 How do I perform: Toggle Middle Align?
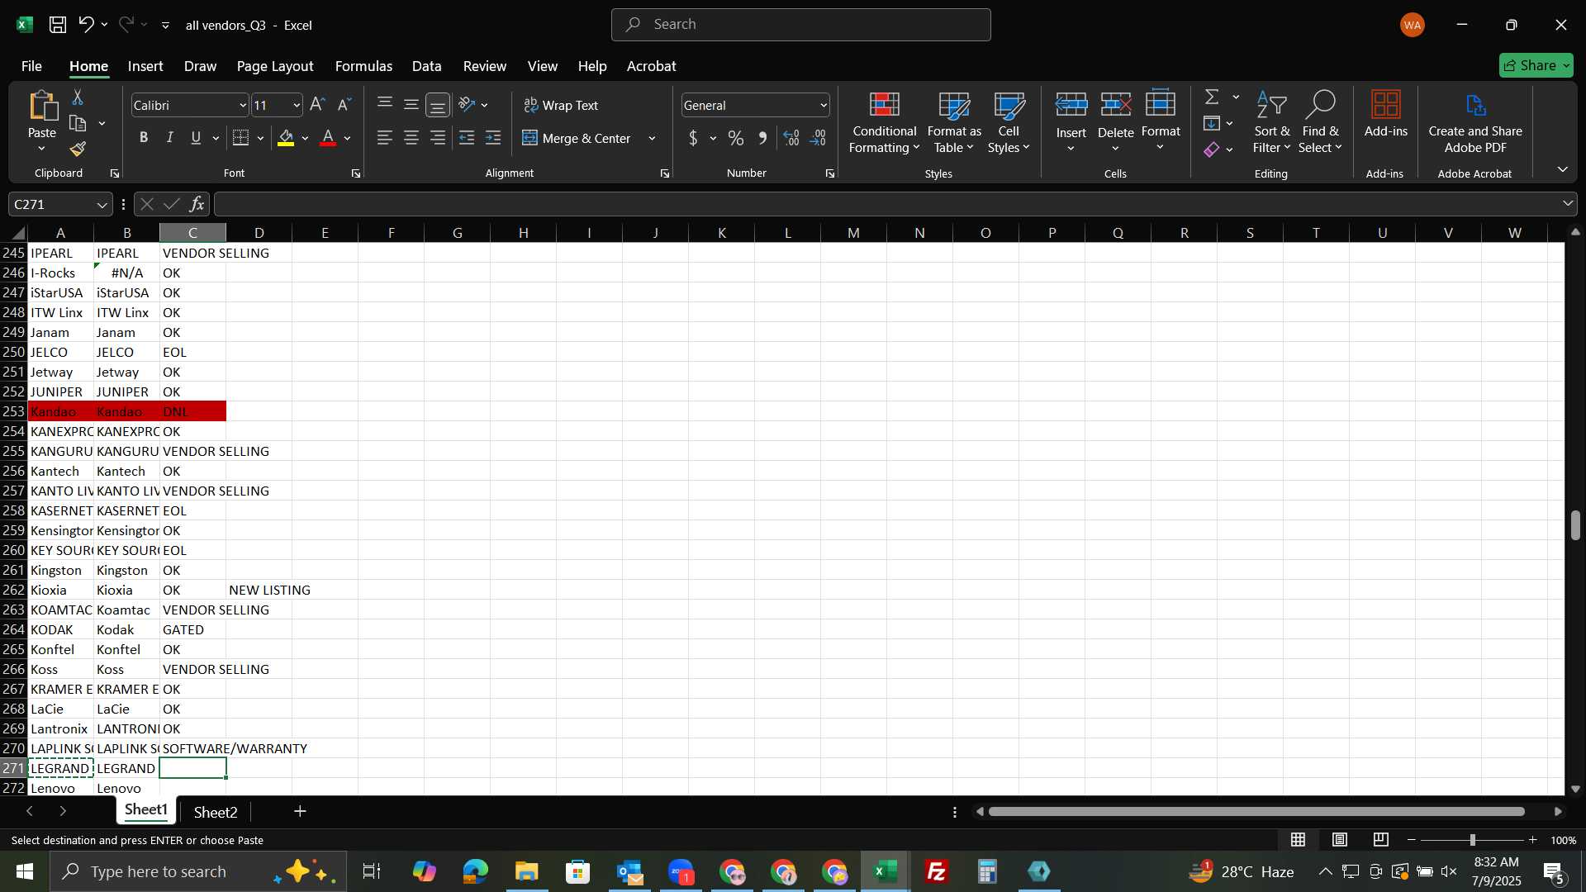(x=411, y=105)
